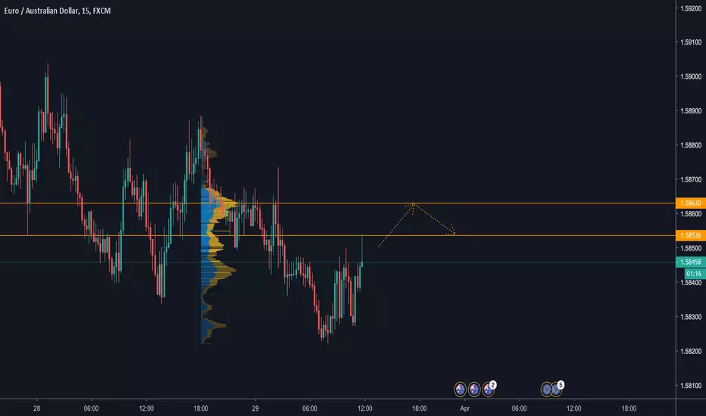706x416 pixels.
Task: Click the 1.58900 price axis label
Action: pyautogui.click(x=691, y=110)
